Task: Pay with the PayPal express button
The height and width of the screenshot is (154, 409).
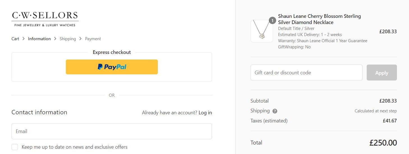Action: pos(112,67)
